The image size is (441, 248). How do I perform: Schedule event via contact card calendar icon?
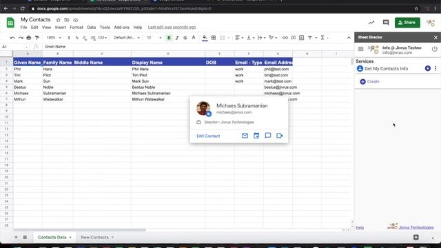coord(256,136)
